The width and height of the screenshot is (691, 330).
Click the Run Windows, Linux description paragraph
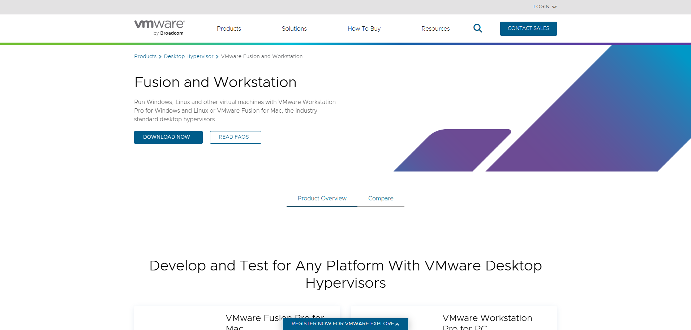235,110
